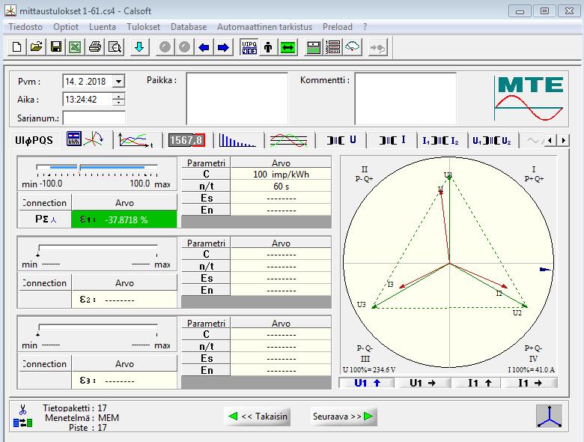Toggle the U1 up reference button
584x442 pixels.
(x=367, y=383)
